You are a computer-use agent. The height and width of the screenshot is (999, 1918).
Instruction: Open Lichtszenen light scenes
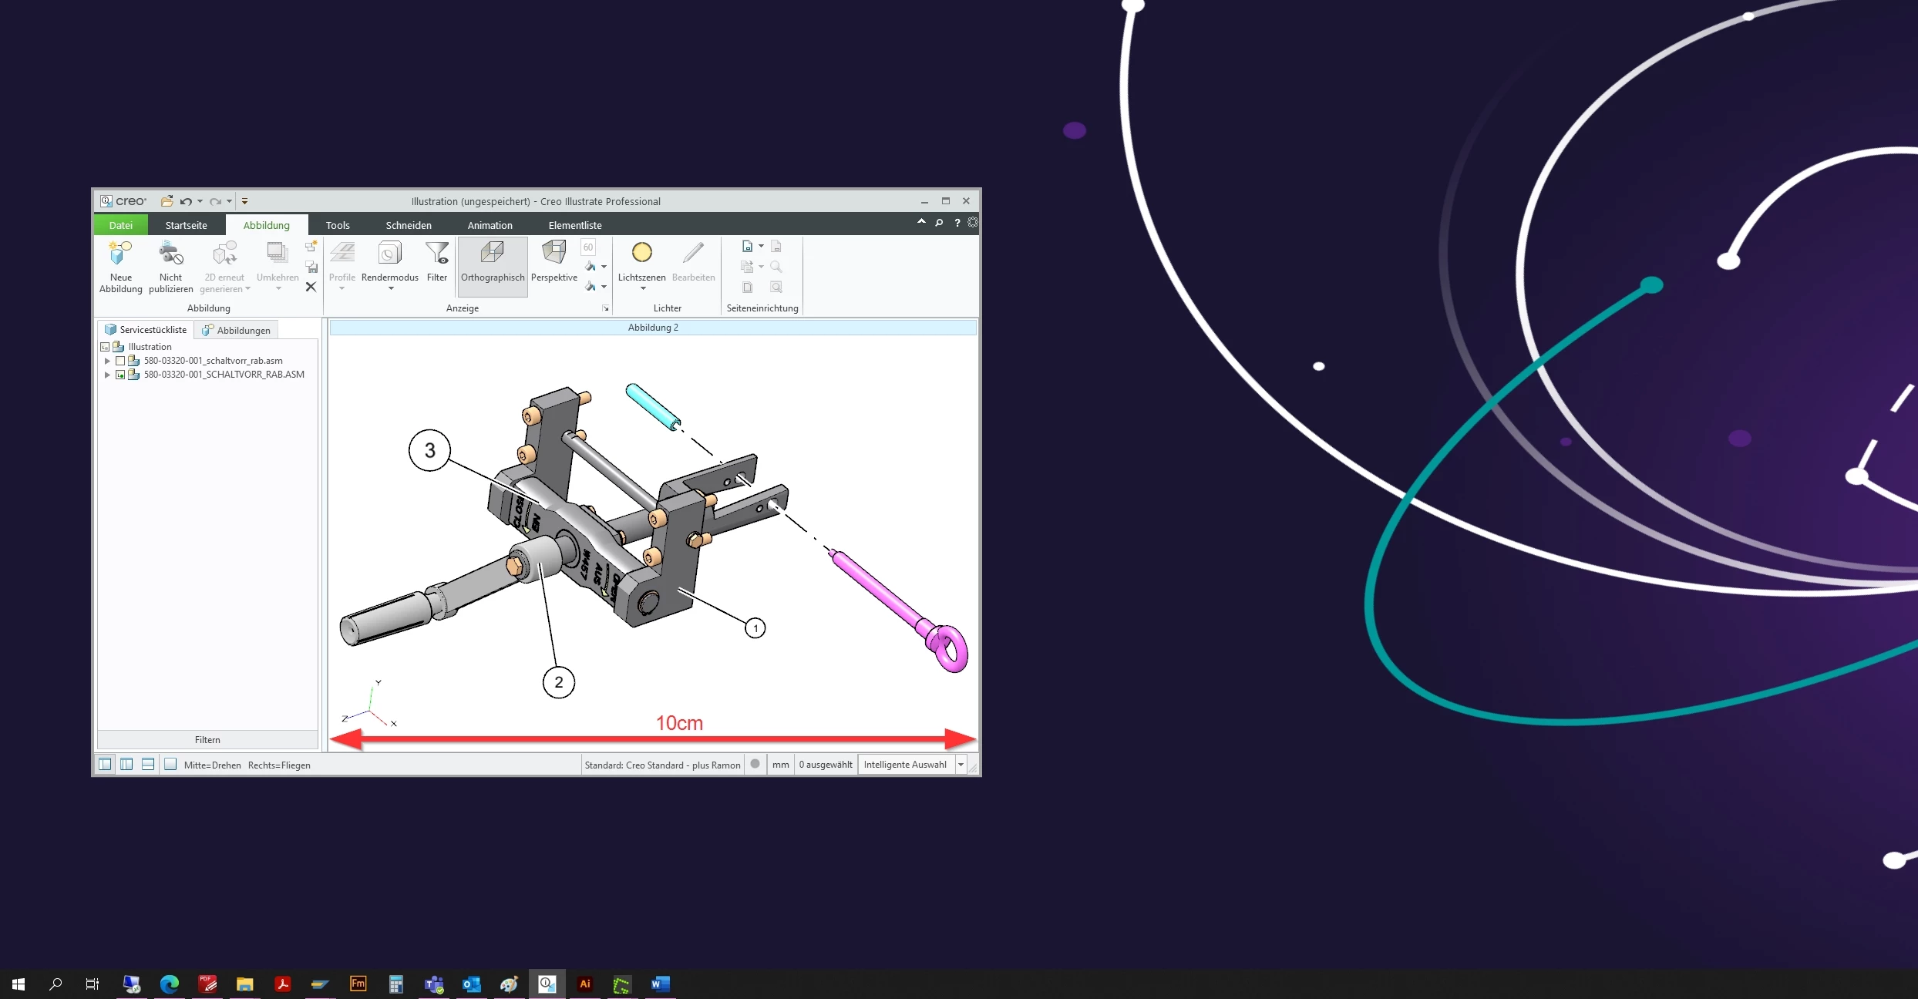click(641, 261)
